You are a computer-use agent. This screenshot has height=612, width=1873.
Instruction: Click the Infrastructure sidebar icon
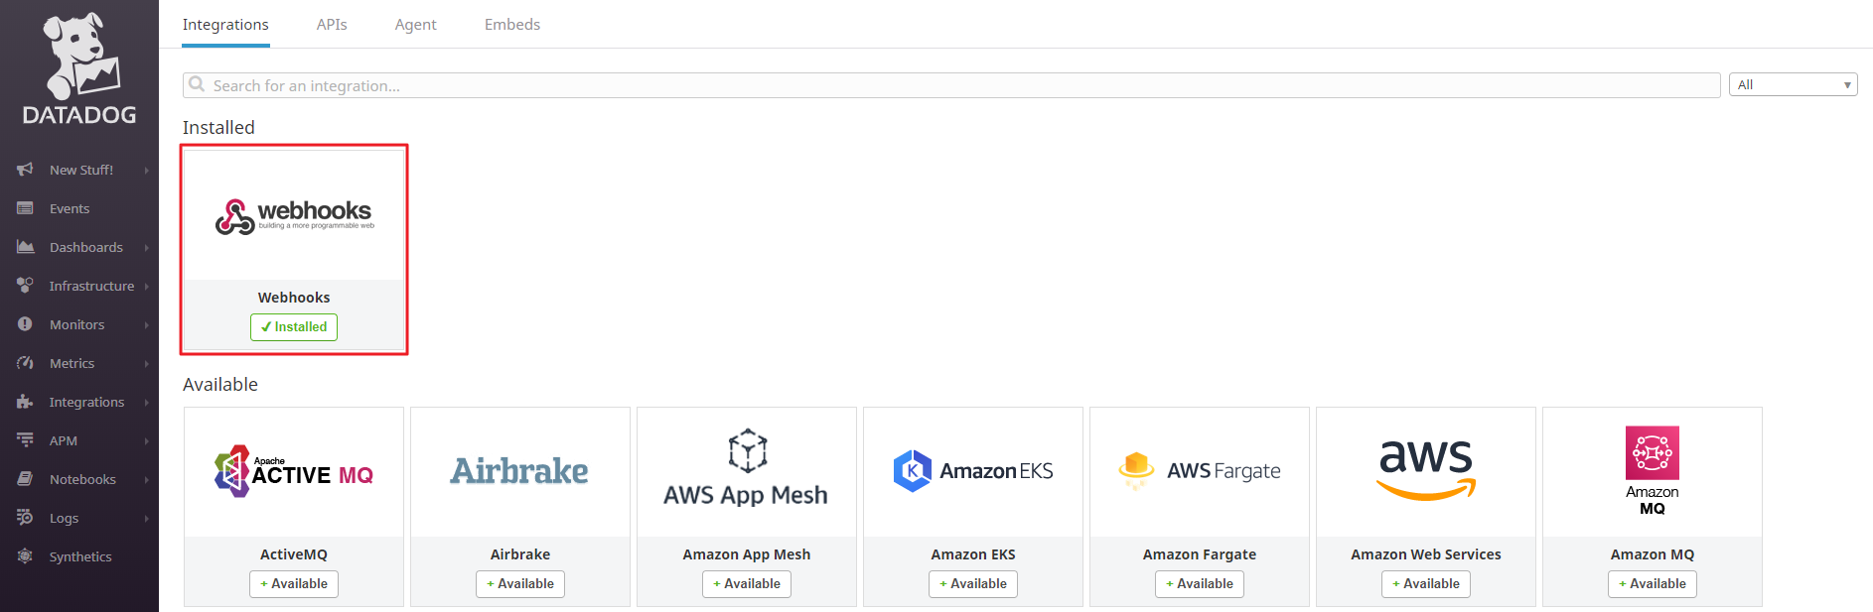(x=25, y=286)
